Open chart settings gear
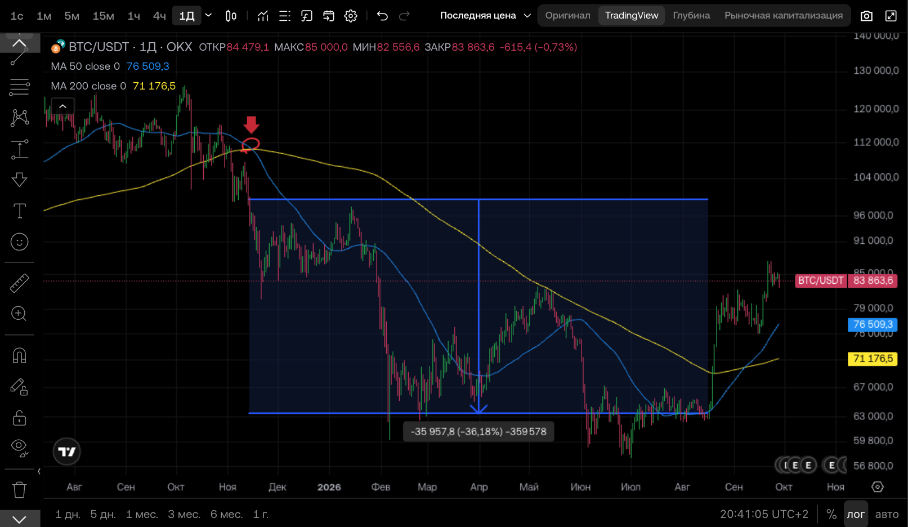Viewport: 908px width, 527px height. click(351, 16)
